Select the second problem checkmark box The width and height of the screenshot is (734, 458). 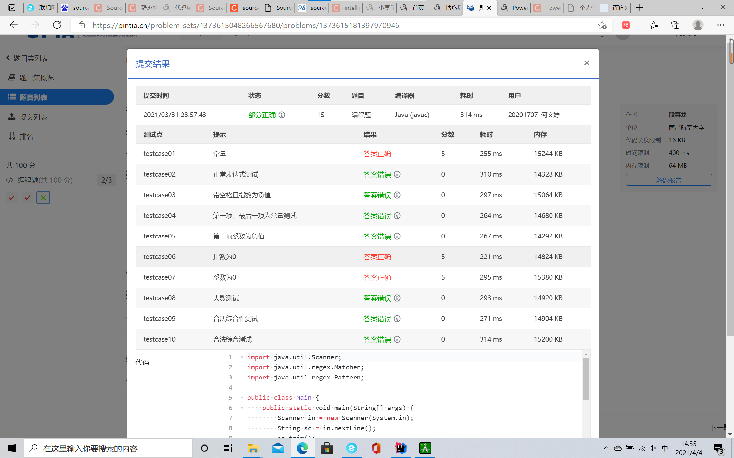[x=28, y=198]
